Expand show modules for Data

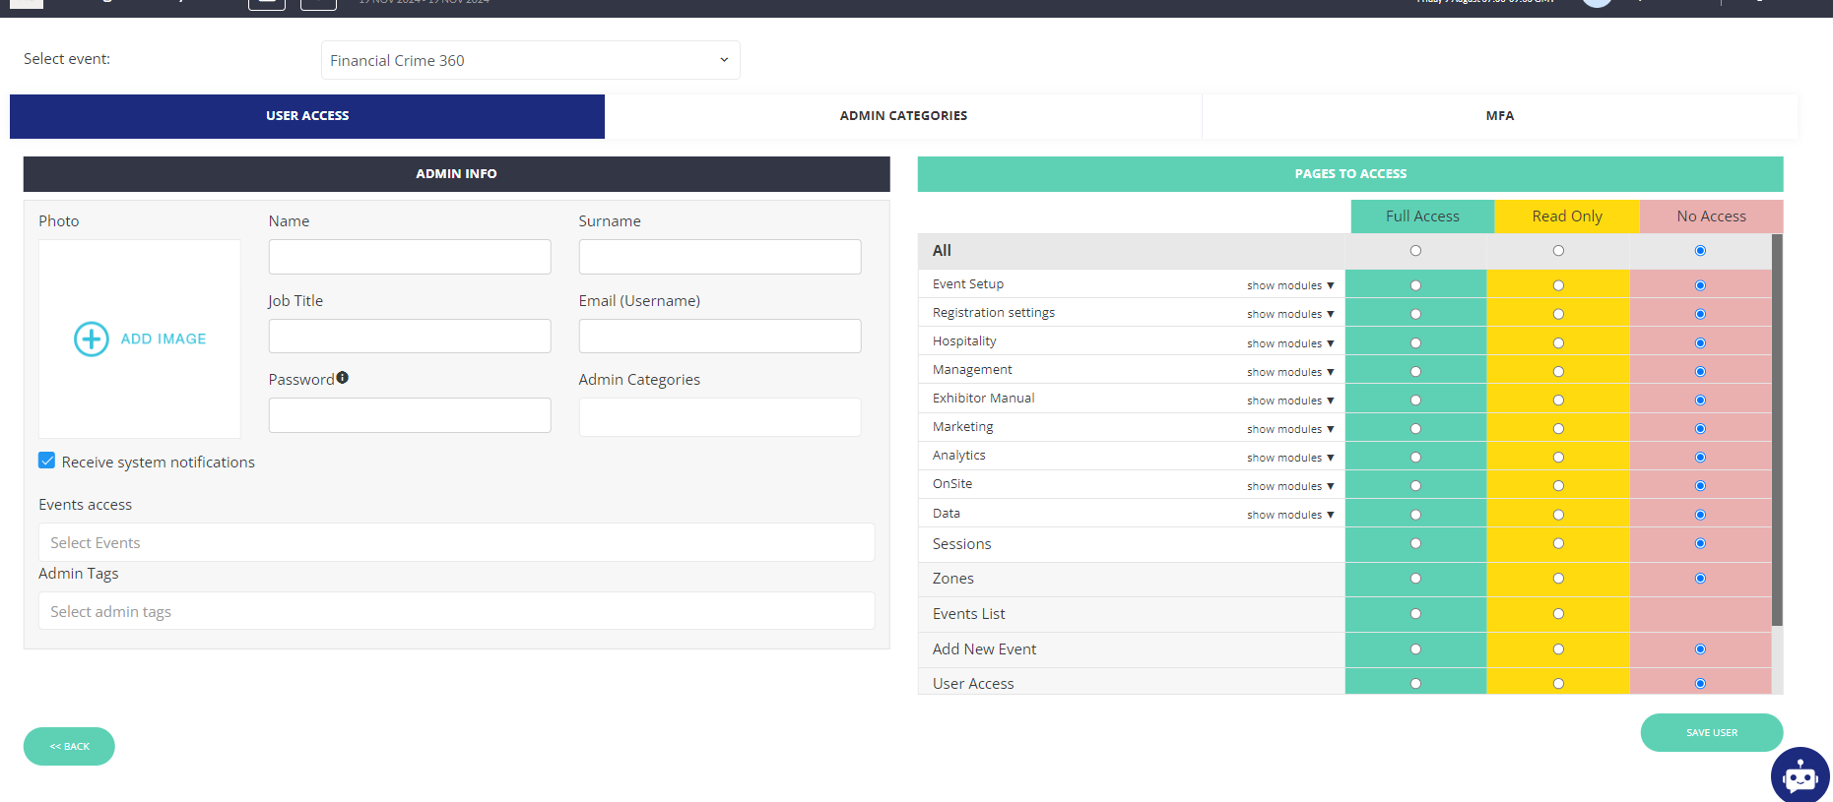(1289, 515)
